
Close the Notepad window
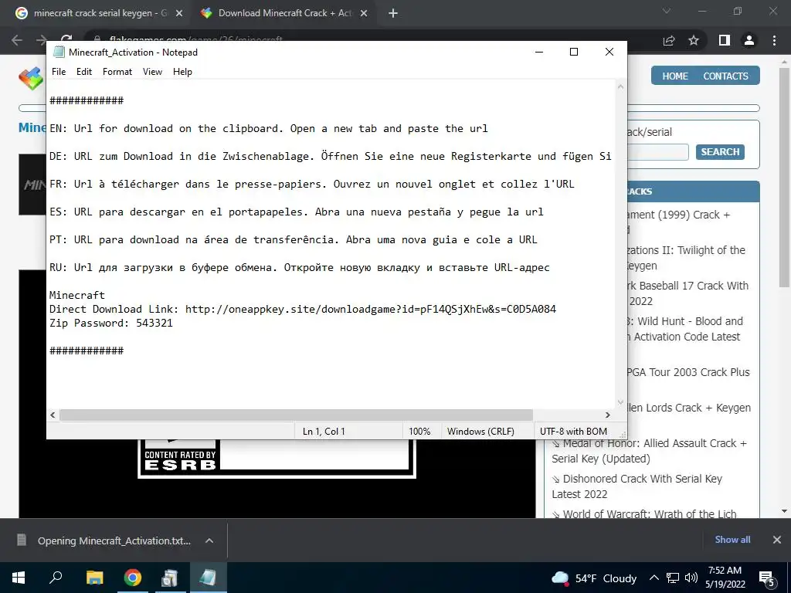pos(609,52)
